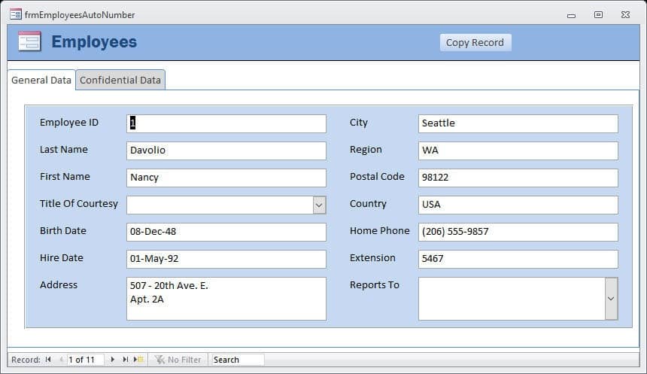Click the No Filter funnel icon
This screenshot has width=647, height=374.
[x=159, y=360]
